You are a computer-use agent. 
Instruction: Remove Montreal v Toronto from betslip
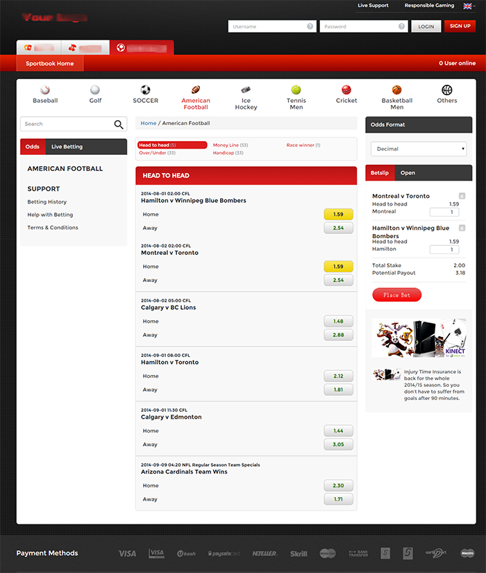[x=462, y=196]
